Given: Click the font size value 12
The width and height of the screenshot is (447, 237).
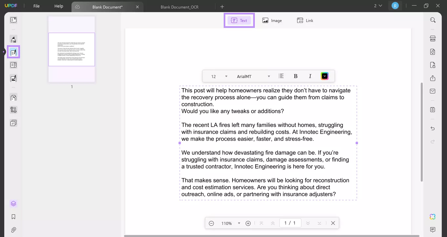Looking at the screenshot, I should pyautogui.click(x=213, y=76).
